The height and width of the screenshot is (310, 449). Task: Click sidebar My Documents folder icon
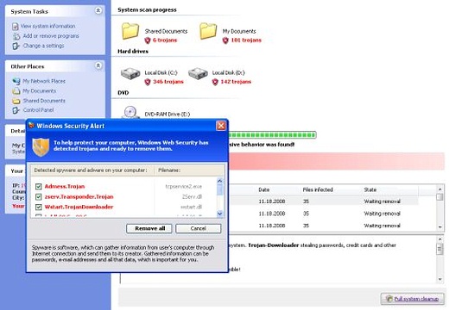coord(16,91)
